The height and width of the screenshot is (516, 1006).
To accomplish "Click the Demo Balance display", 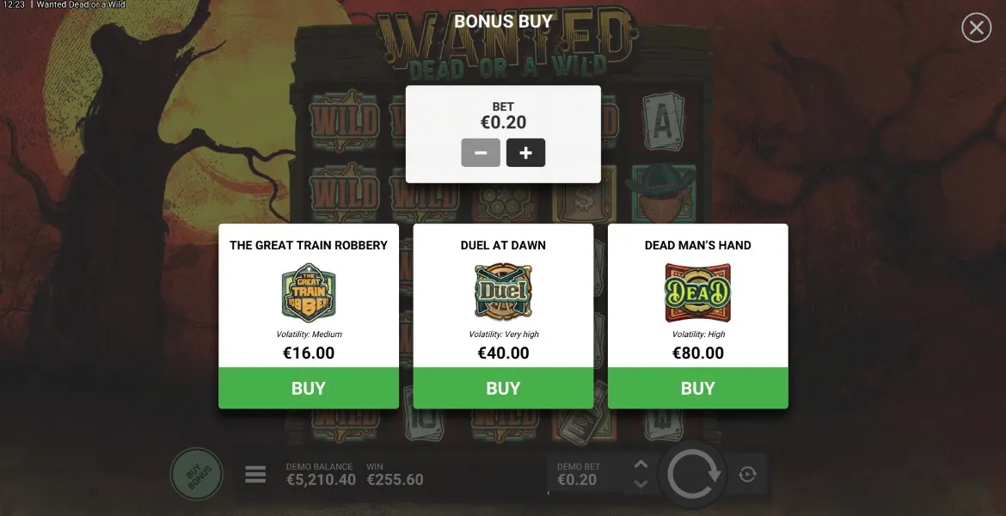I will point(321,474).
